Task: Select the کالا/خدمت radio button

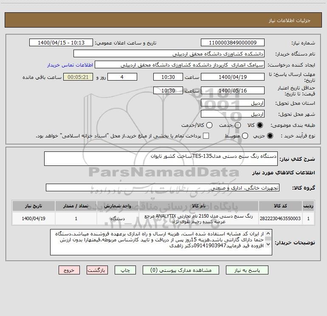Action: coord(209,125)
